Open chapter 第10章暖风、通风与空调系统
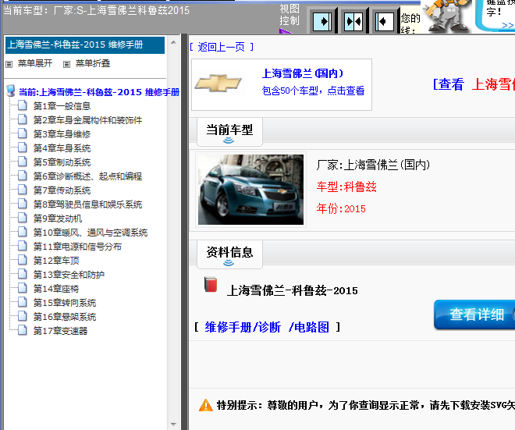The image size is (515, 430). click(x=91, y=233)
